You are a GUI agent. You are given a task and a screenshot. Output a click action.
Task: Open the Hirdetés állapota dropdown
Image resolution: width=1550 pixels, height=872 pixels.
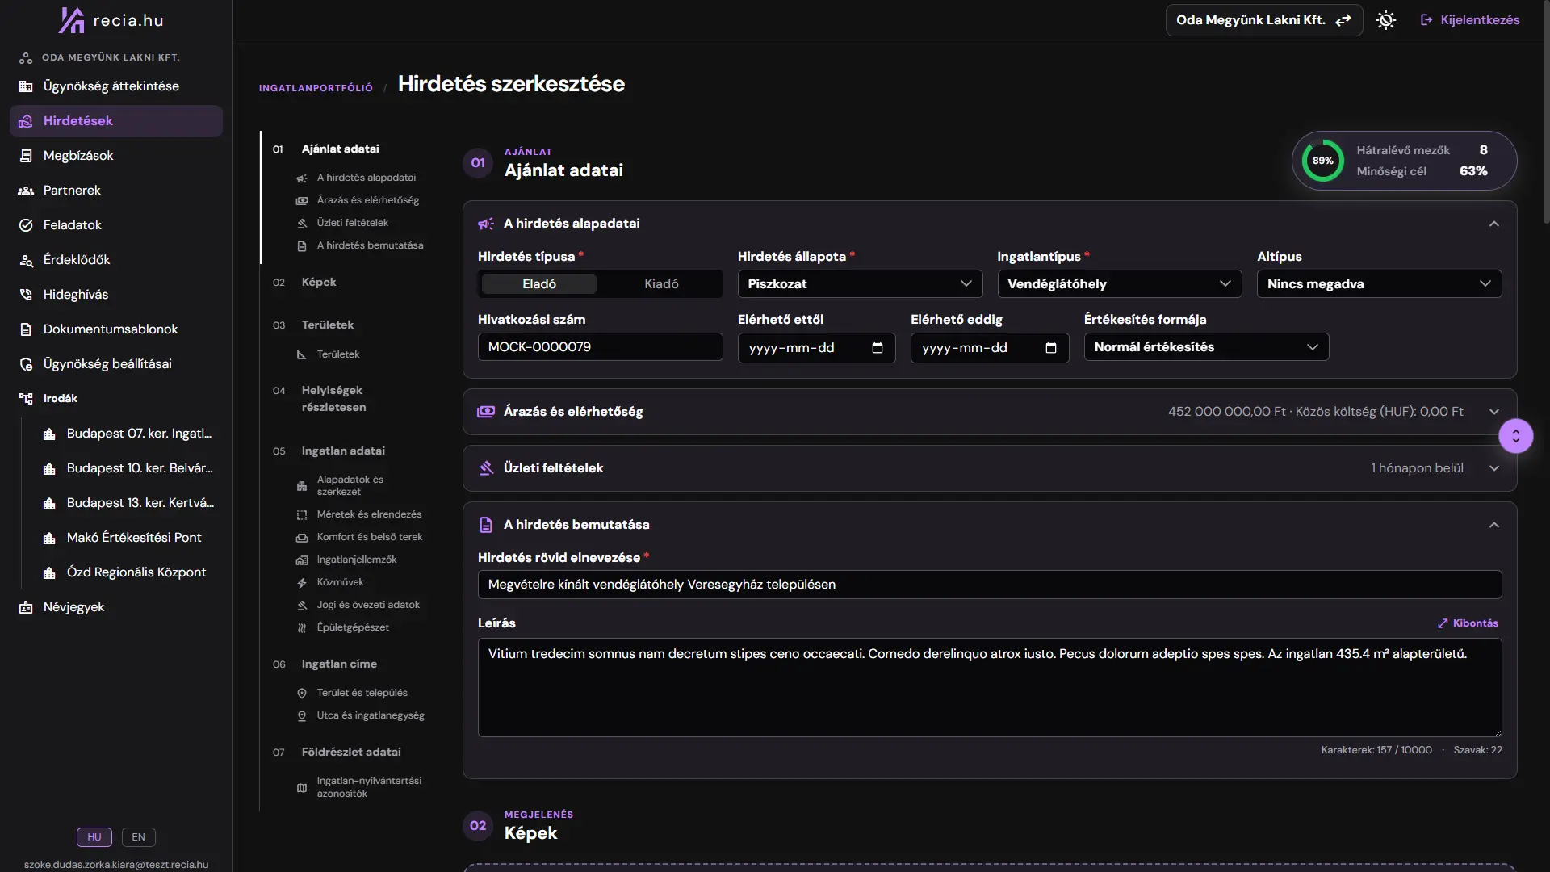[860, 284]
